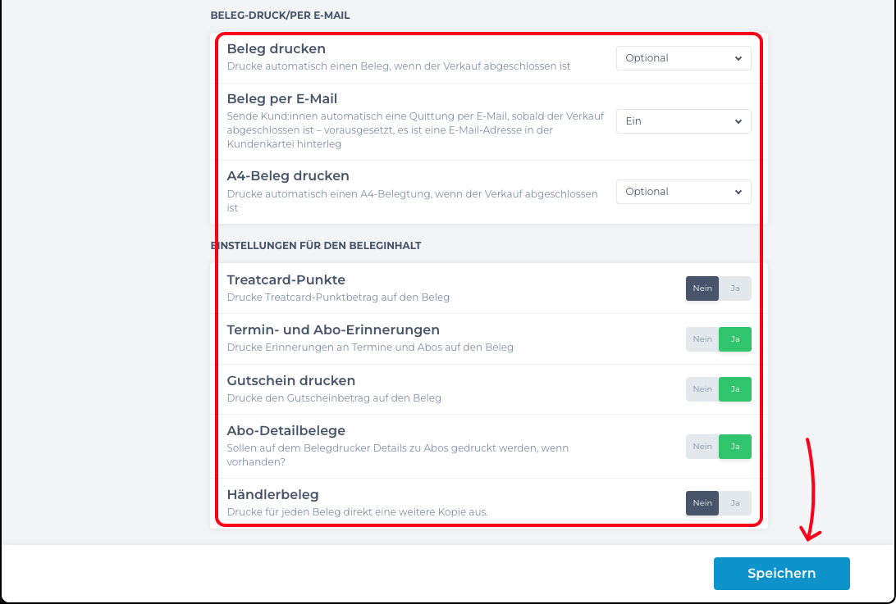Enable Händlerbeleg by clicking Ja

click(735, 503)
